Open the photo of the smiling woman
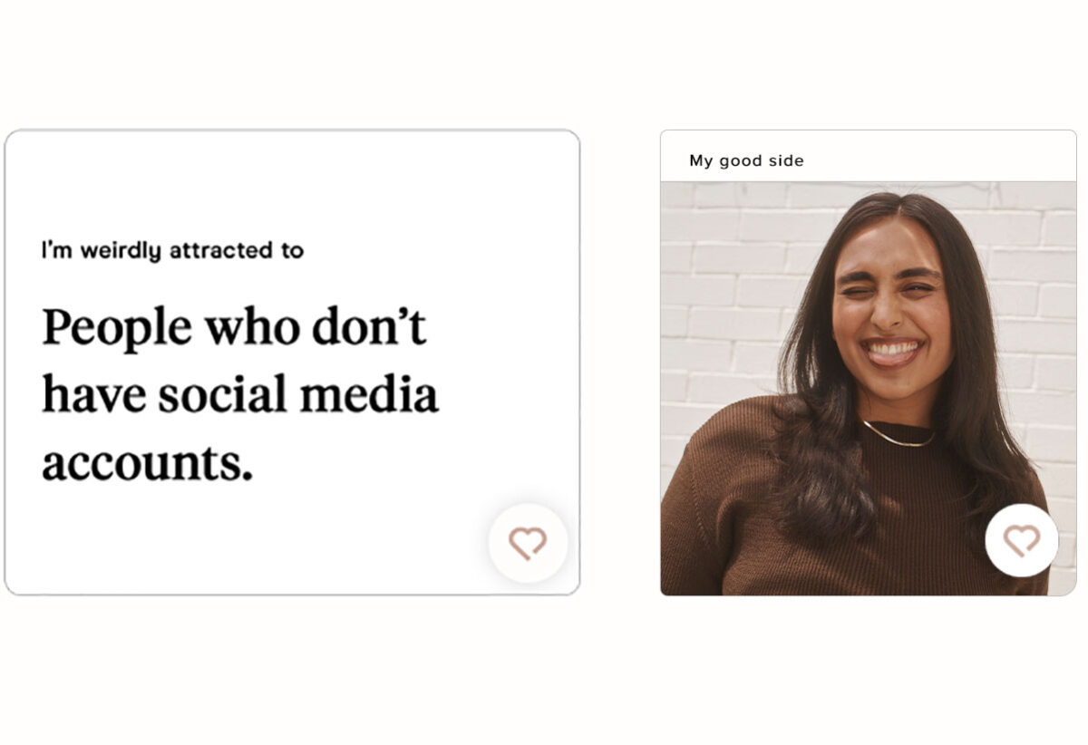This screenshot has height=745, width=1088. 868,388
